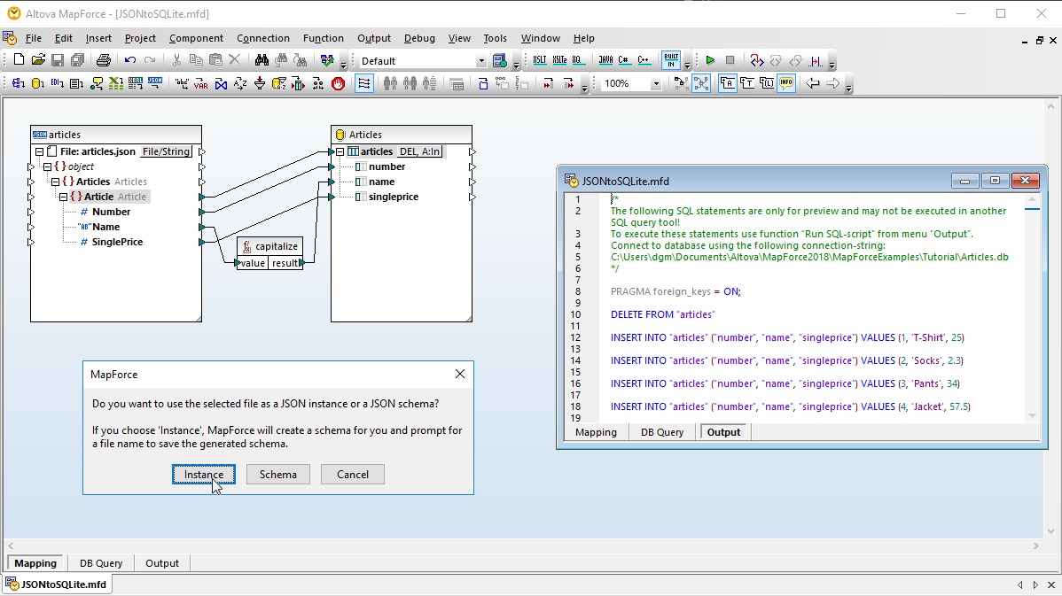Click the Find binoculars icon

[262, 60]
